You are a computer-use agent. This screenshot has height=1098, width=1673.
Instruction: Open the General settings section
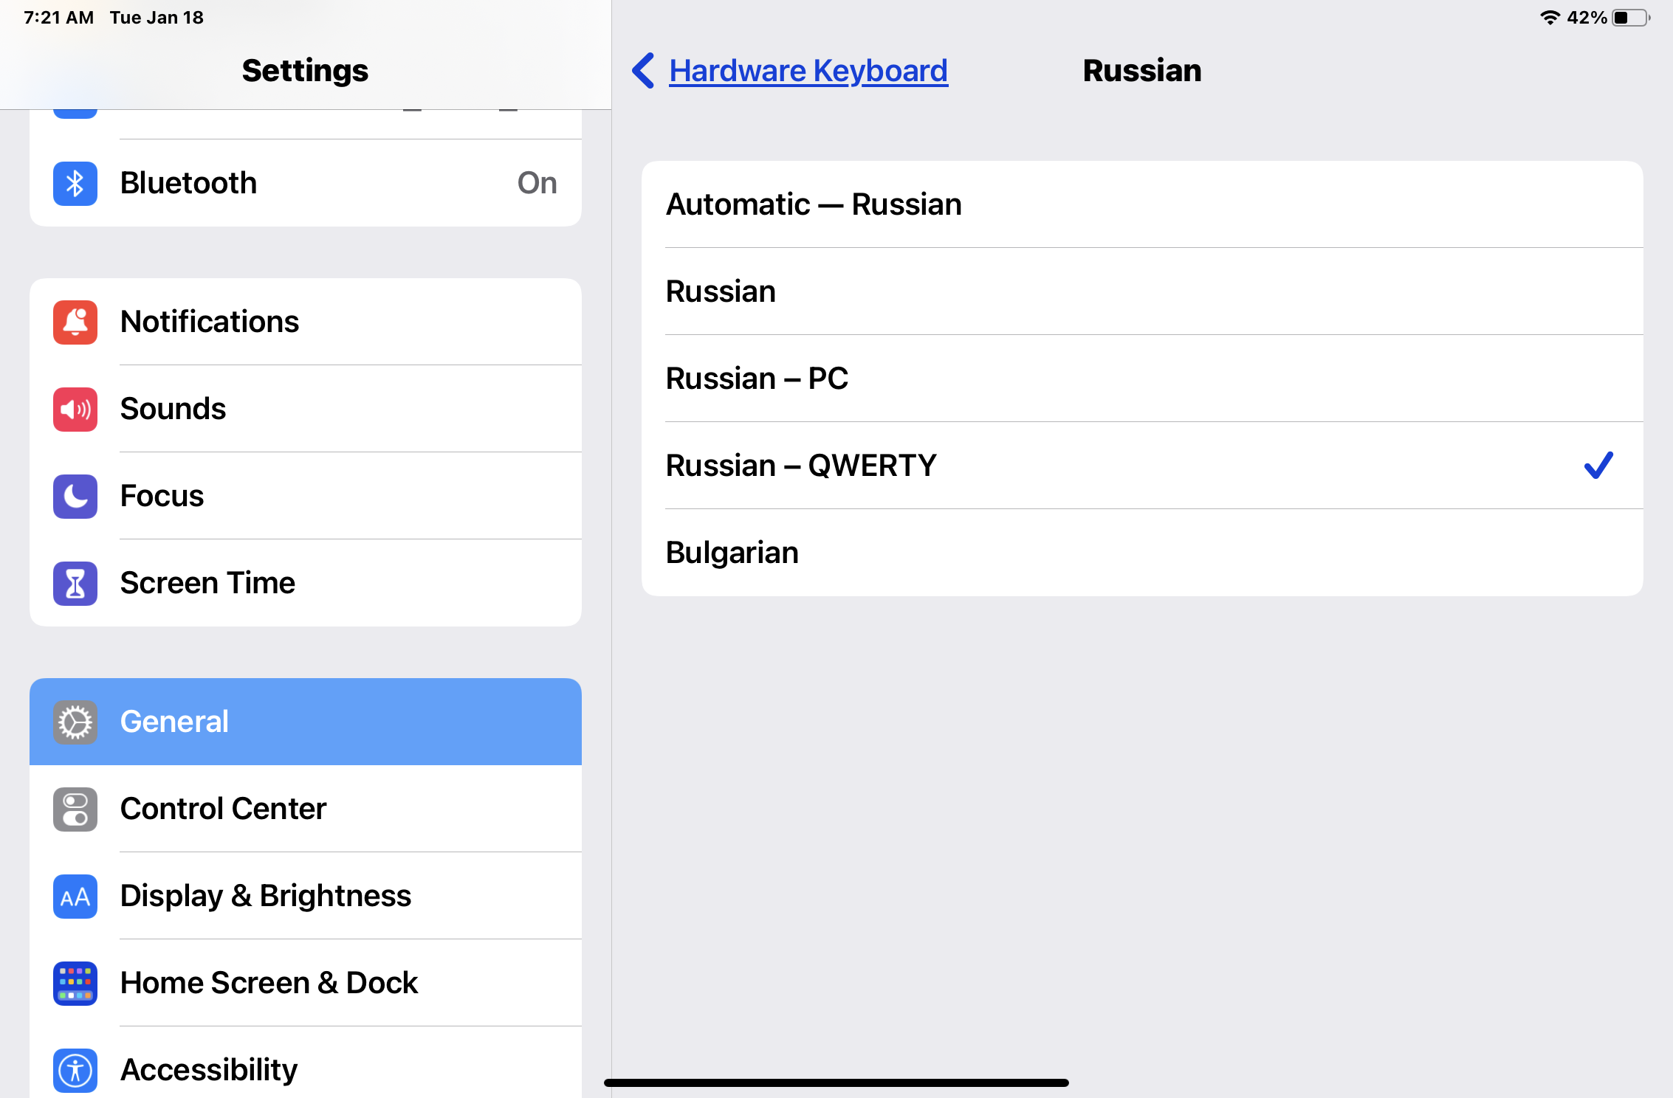coord(306,722)
